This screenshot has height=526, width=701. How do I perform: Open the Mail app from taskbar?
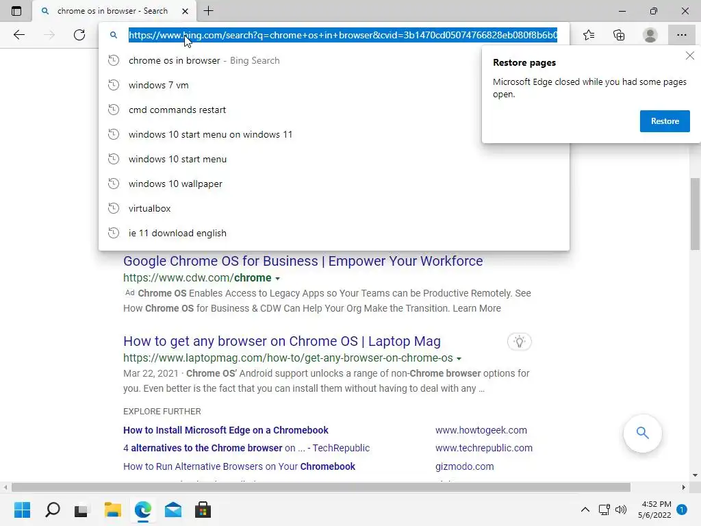pyautogui.click(x=173, y=510)
